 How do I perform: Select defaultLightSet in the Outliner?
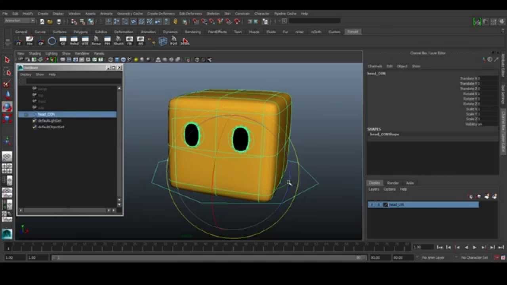[x=50, y=121]
